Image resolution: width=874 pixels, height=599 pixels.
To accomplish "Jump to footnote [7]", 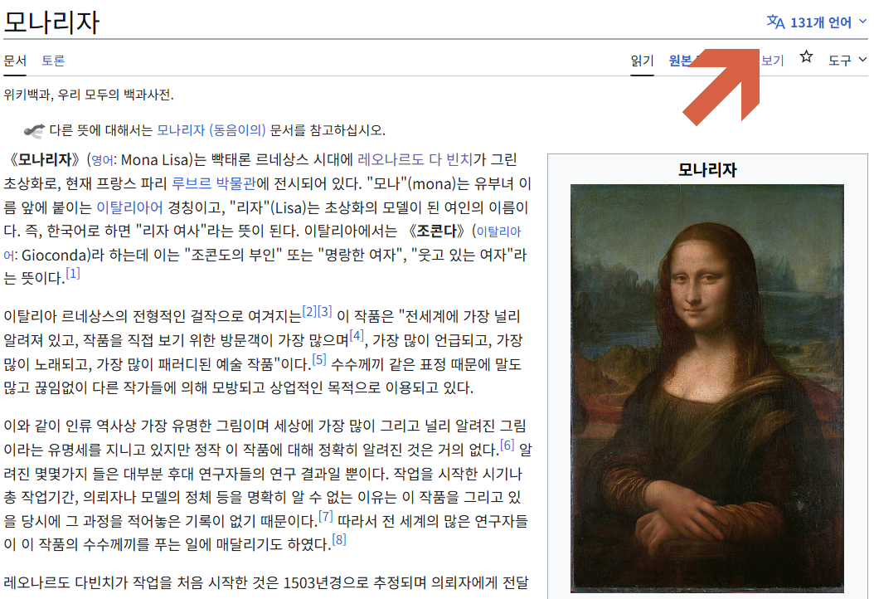I will (x=326, y=516).
